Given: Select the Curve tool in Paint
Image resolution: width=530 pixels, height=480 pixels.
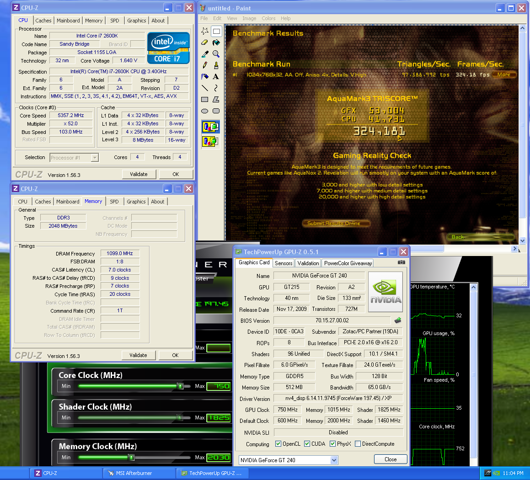Looking at the screenshot, I should point(216,88).
